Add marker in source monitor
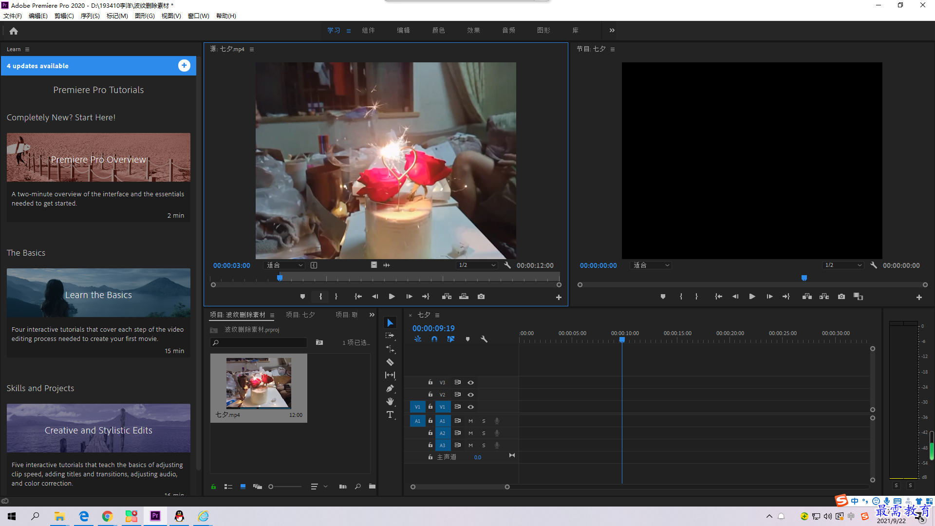 [x=302, y=297]
